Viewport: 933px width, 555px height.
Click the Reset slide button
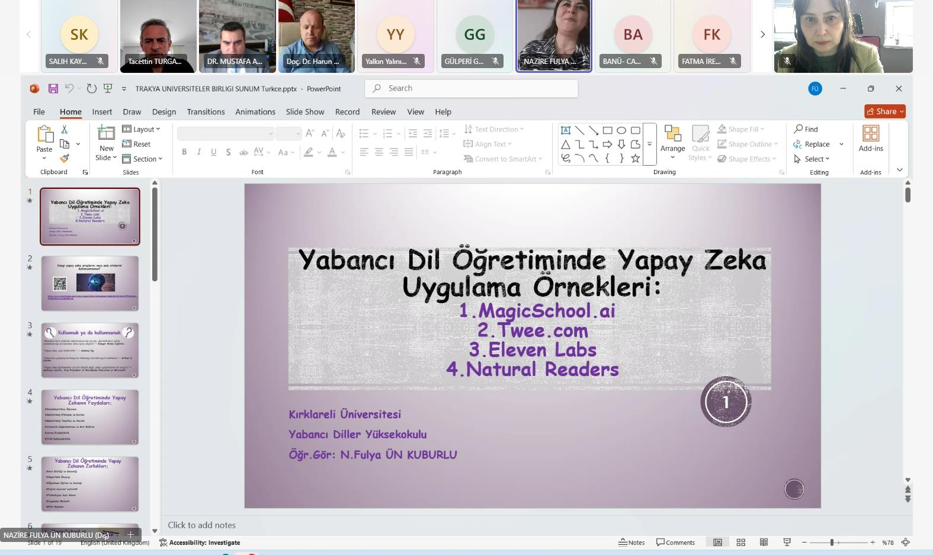pyautogui.click(x=136, y=144)
